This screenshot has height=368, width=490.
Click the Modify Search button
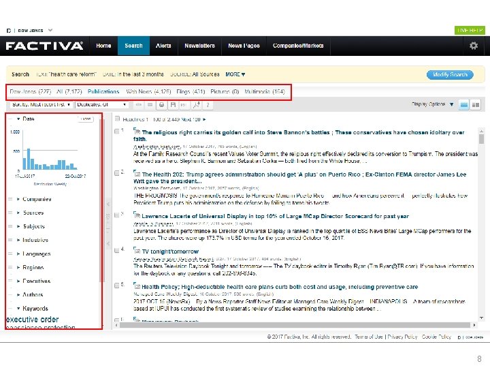[x=450, y=74]
